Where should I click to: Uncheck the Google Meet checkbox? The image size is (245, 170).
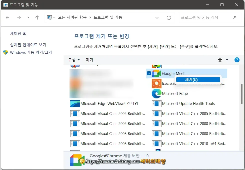point(149,73)
